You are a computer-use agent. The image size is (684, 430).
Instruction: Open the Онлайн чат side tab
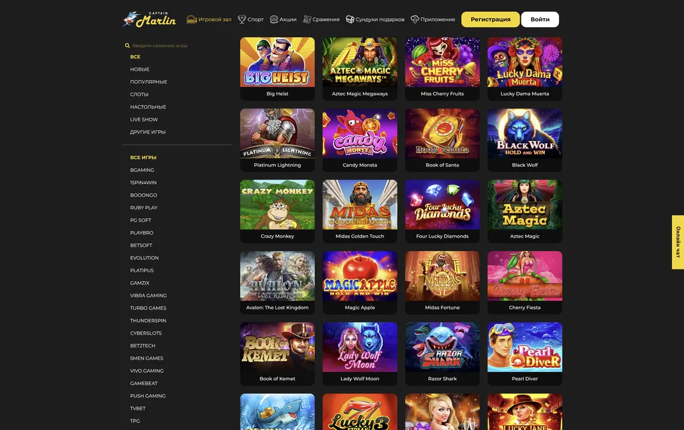pos(678,242)
